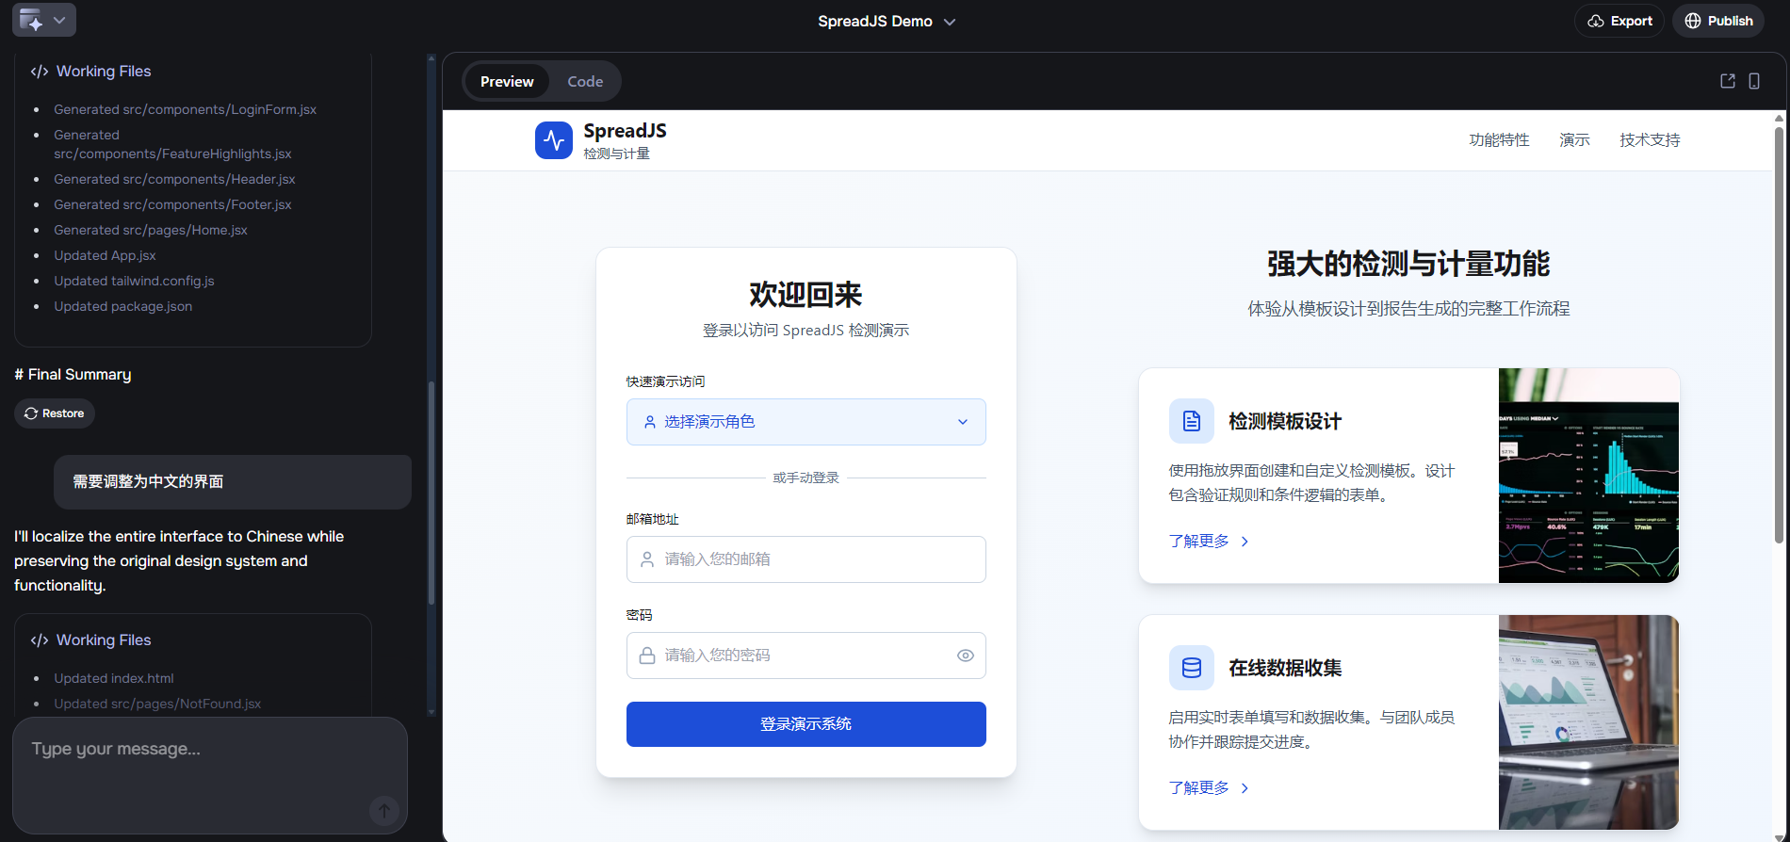Screen dimensions: 1790x842
Task: Click the chat panel vertical scrollbar
Action: click(431, 492)
